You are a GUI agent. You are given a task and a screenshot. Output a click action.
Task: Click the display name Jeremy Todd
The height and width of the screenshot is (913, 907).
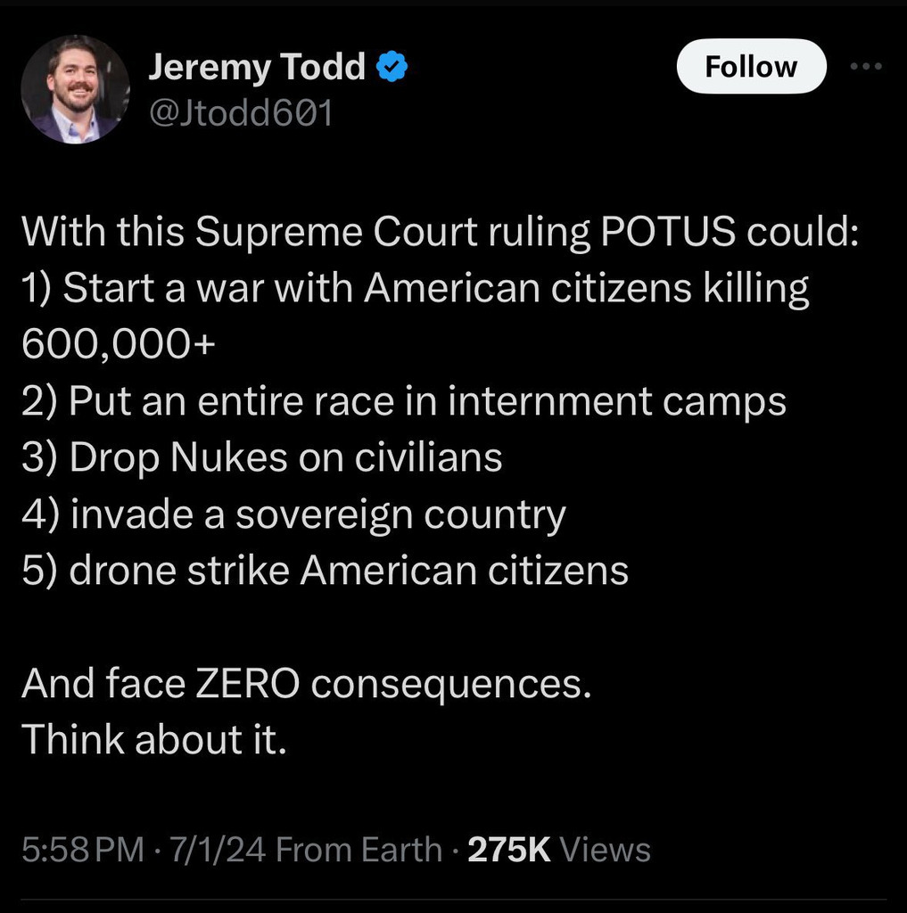coord(257,68)
